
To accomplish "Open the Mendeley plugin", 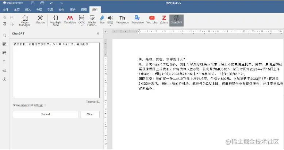I will 70,20.
